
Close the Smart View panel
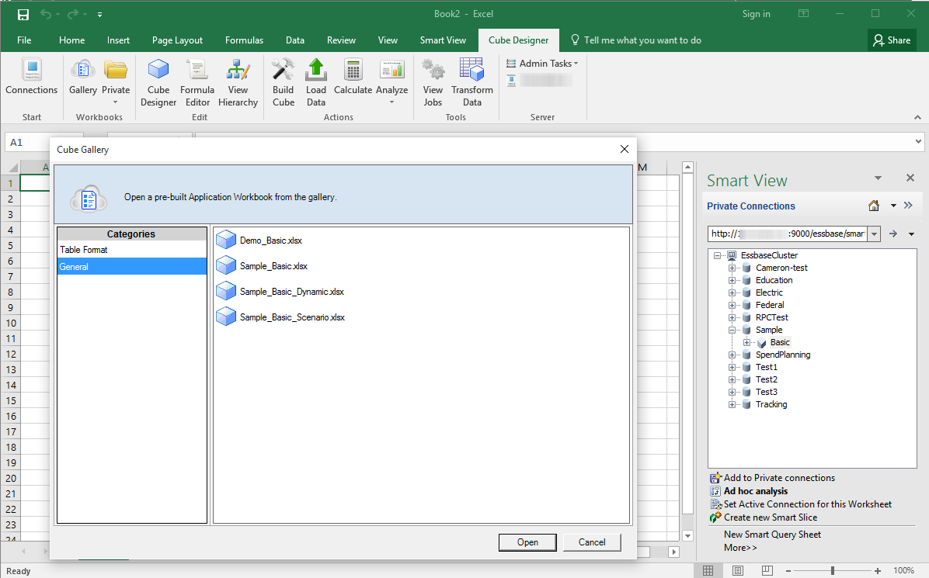point(910,178)
